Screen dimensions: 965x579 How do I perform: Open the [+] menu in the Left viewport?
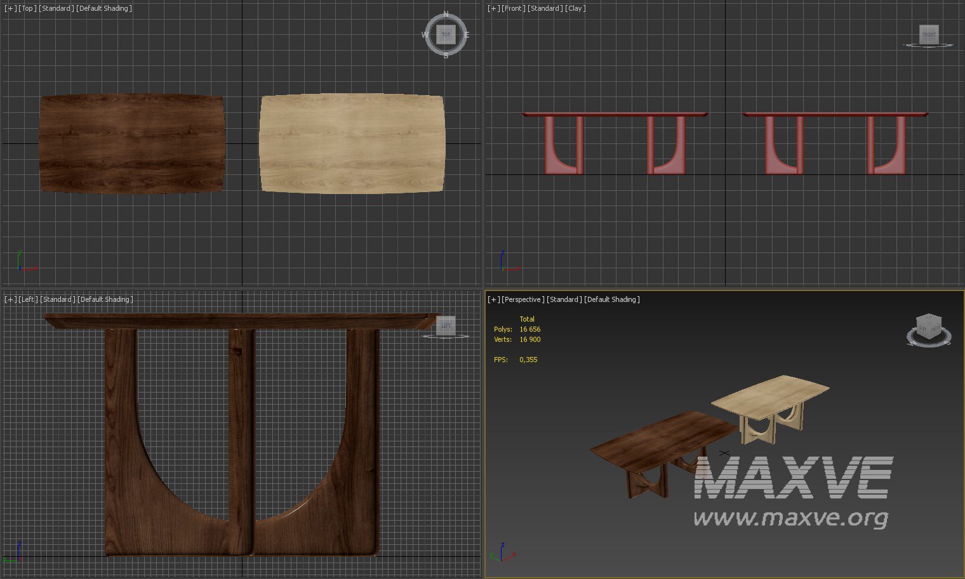(10, 299)
